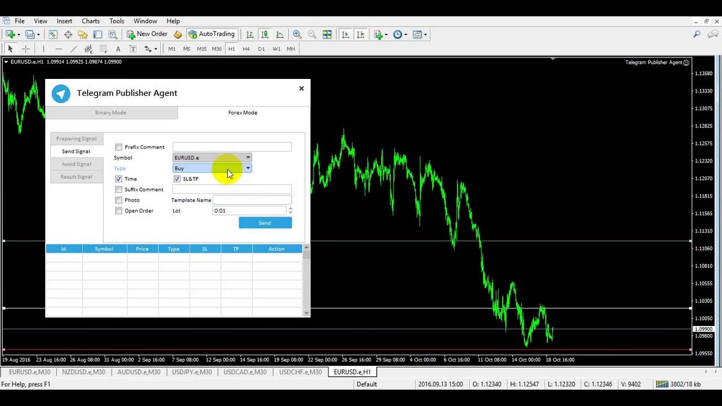The image size is (722, 406).
Task: Uncheck the SL&TP checkbox
Action: tap(177, 179)
